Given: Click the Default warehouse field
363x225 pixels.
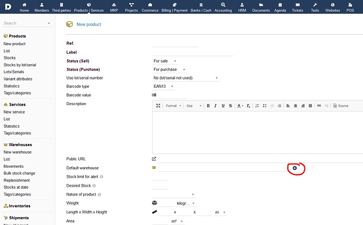Looking at the screenshot, I should click(224, 168).
